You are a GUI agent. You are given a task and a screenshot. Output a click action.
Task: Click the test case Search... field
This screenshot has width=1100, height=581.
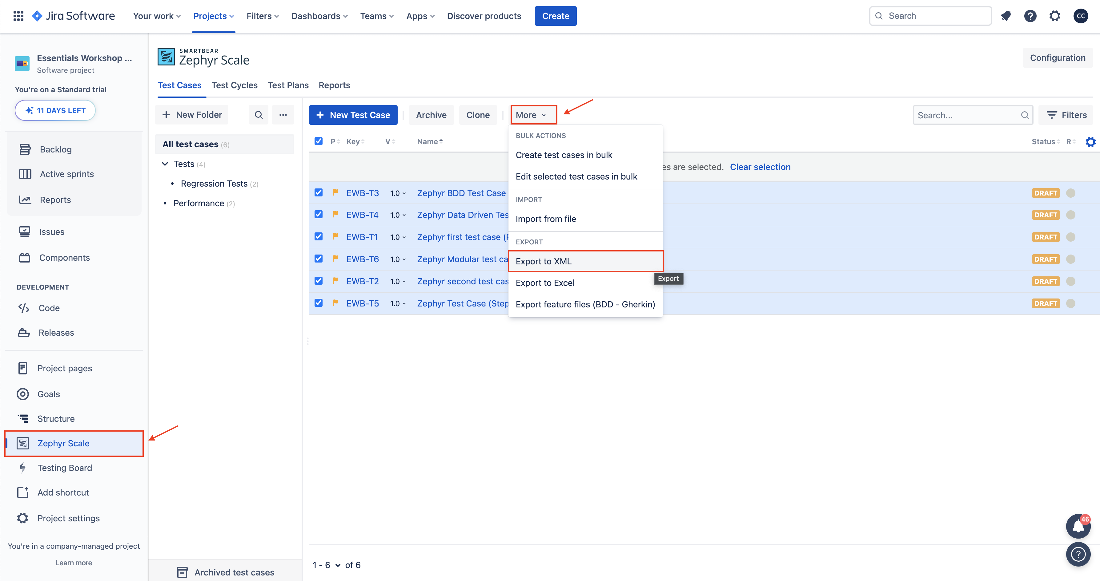[973, 115]
